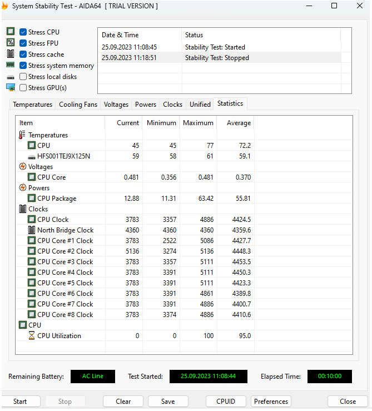
Task: Select the CPU Utilization row label
Action: [x=59, y=336]
